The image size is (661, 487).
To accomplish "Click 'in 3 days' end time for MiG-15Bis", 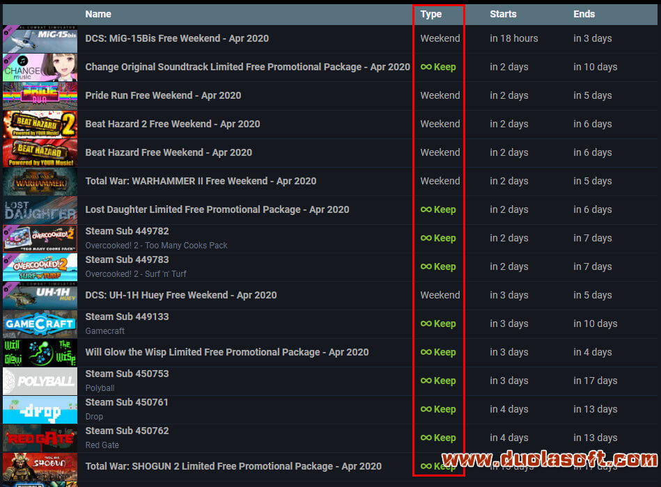I will pyautogui.click(x=592, y=38).
